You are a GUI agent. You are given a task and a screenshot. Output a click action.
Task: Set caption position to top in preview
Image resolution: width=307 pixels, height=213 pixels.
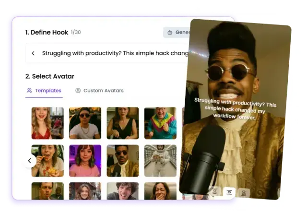tap(215, 191)
